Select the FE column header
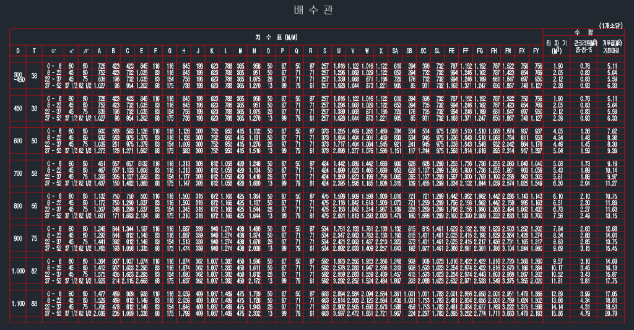Image resolution: width=634 pixels, height=330 pixels. [x=451, y=50]
